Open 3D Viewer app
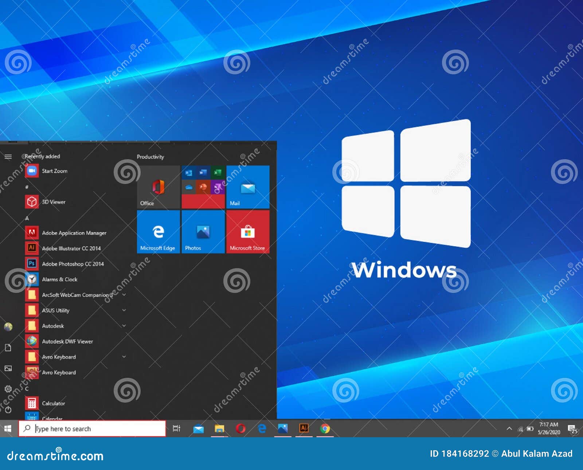The width and height of the screenshot is (583, 470). (53, 201)
